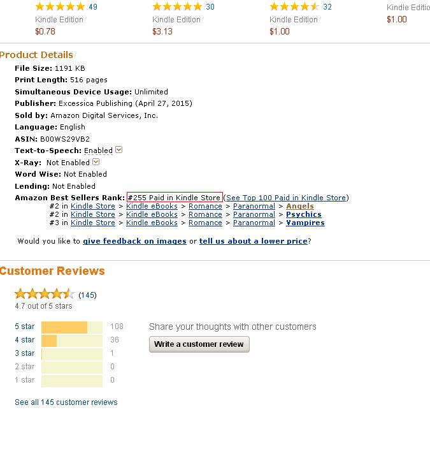Open the Angels category link
Viewport: 430px width, 463px height.
pyautogui.click(x=300, y=206)
